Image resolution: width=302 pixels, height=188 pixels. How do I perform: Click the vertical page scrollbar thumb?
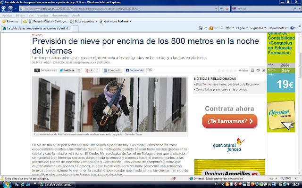point(300,65)
